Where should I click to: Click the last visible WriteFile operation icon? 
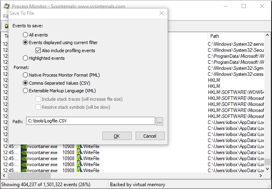80,170
